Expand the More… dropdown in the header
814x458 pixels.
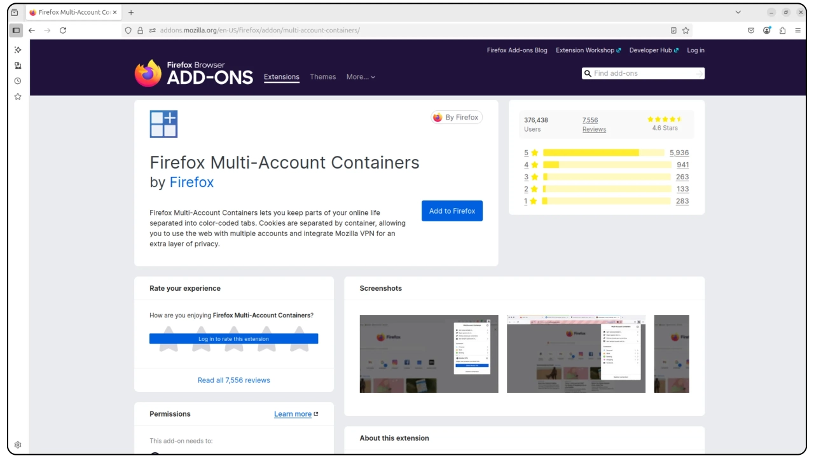(361, 76)
